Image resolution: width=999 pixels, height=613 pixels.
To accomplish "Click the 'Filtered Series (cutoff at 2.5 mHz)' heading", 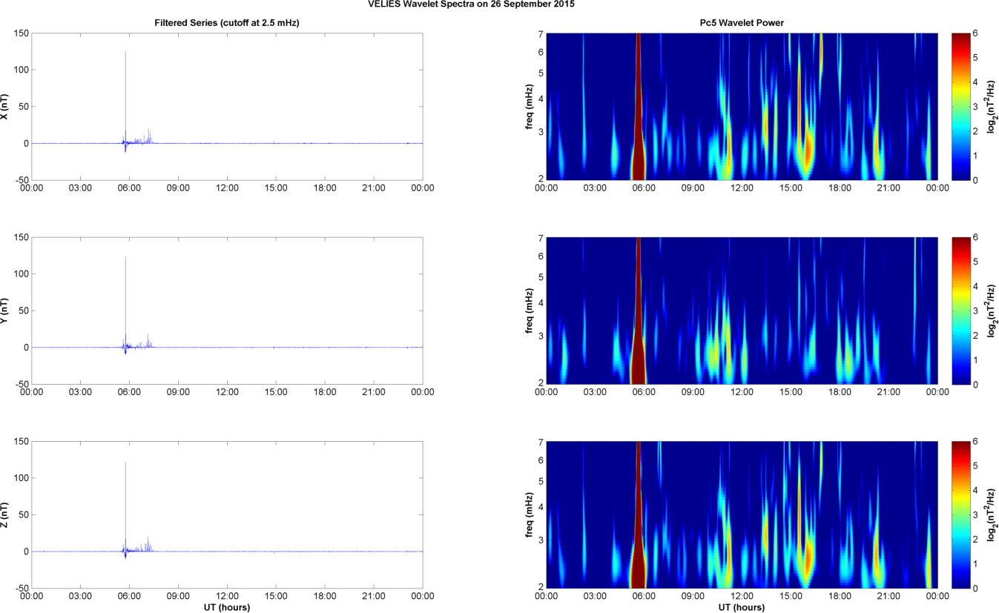I will pos(227,23).
